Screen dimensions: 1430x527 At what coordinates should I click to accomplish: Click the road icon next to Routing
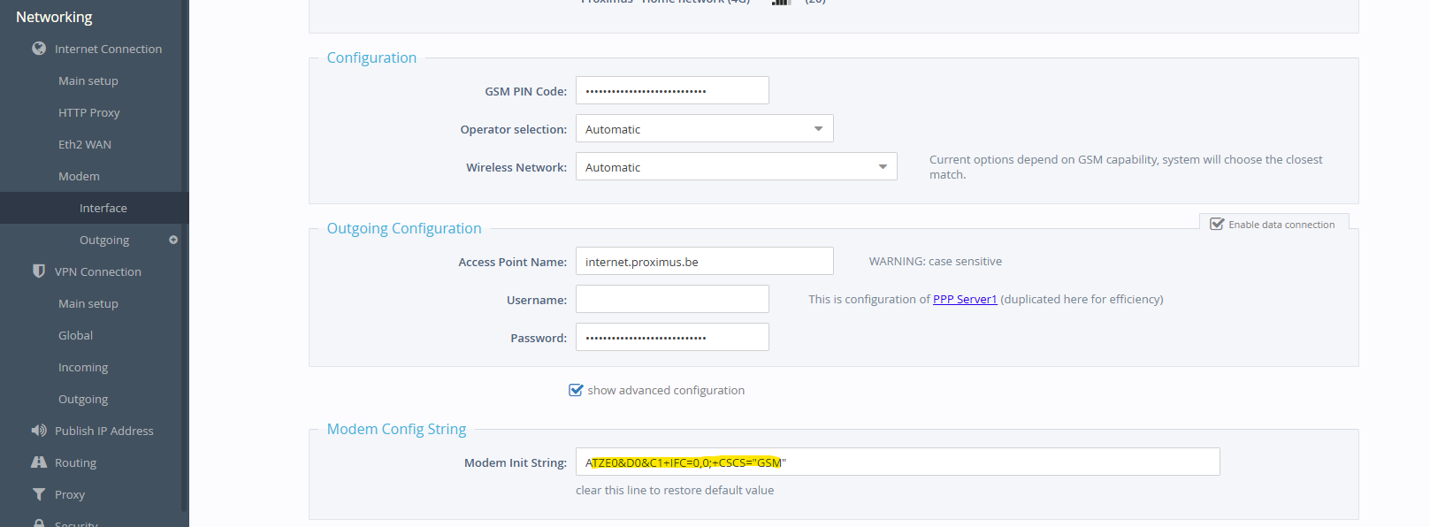click(39, 462)
